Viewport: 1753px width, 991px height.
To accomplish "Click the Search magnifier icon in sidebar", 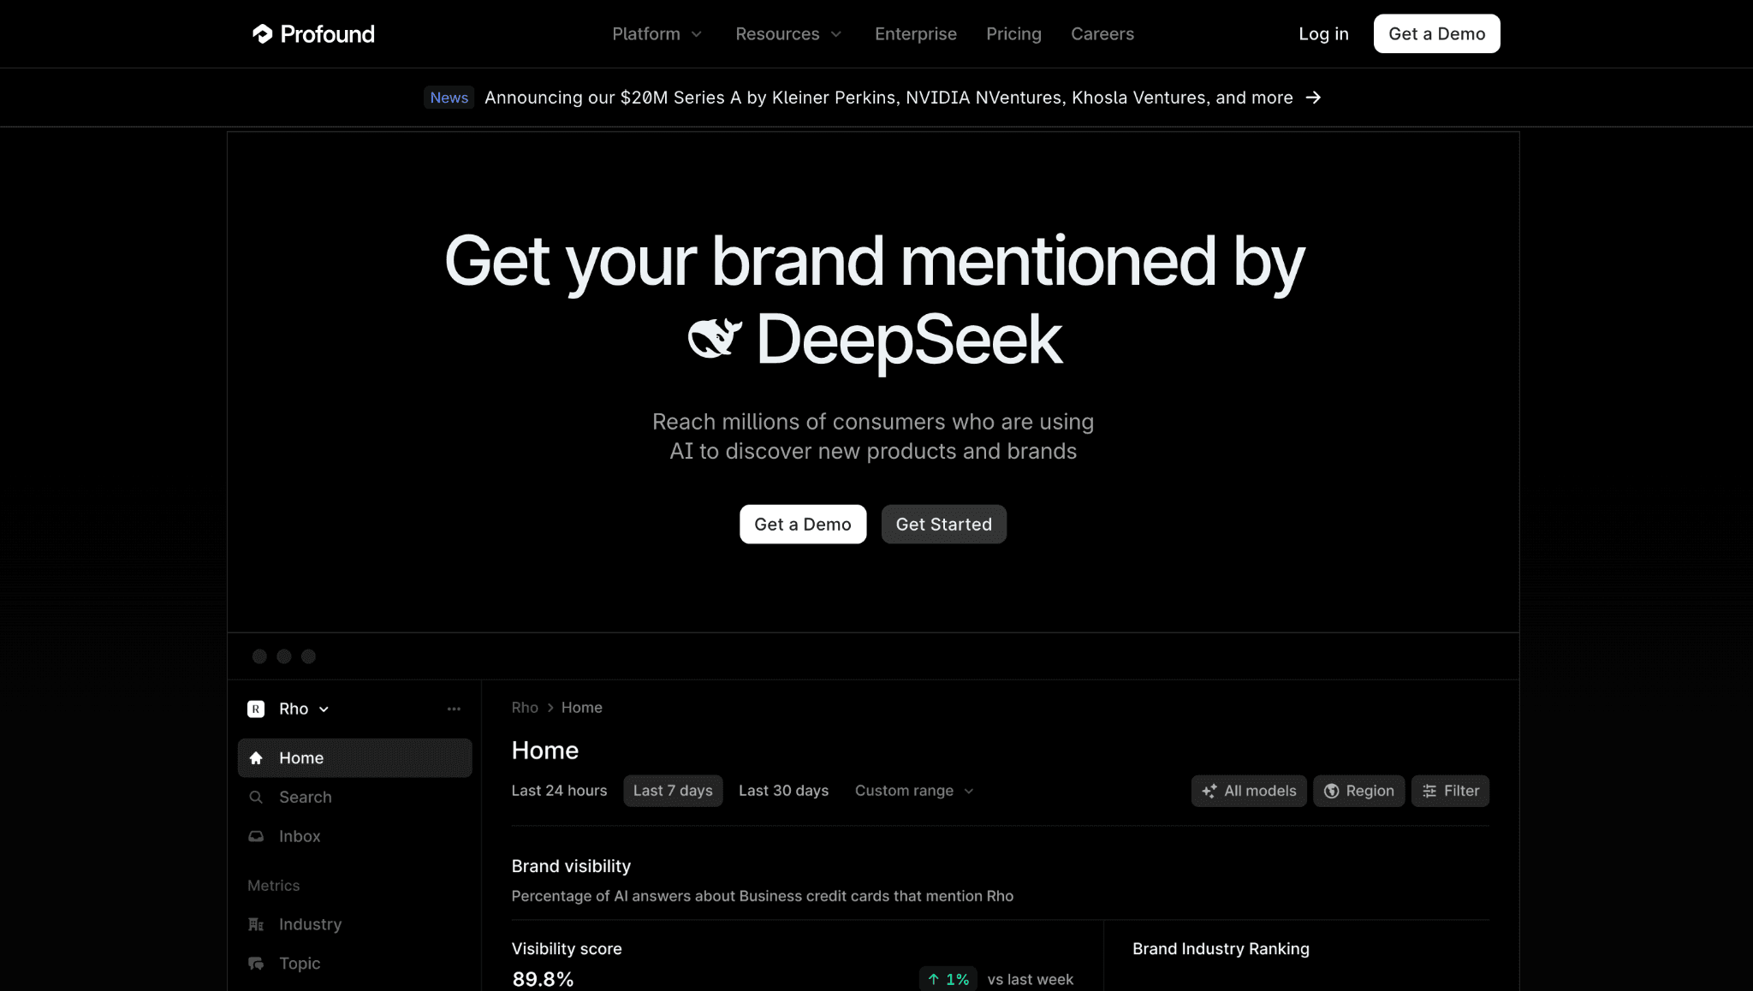I will (256, 798).
